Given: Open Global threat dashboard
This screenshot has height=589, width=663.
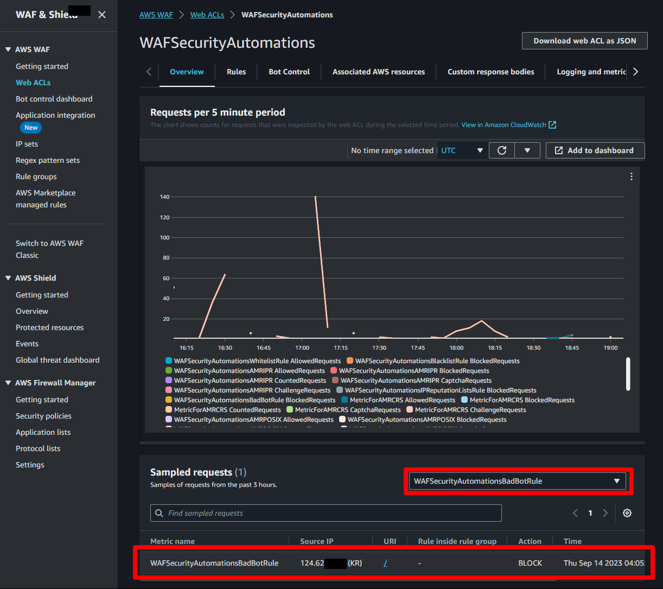Looking at the screenshot, I should (x=58, y=360).
